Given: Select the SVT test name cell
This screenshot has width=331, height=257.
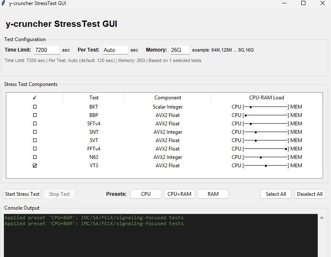Looking at the screenshot, I should click(x=94, y=140).
